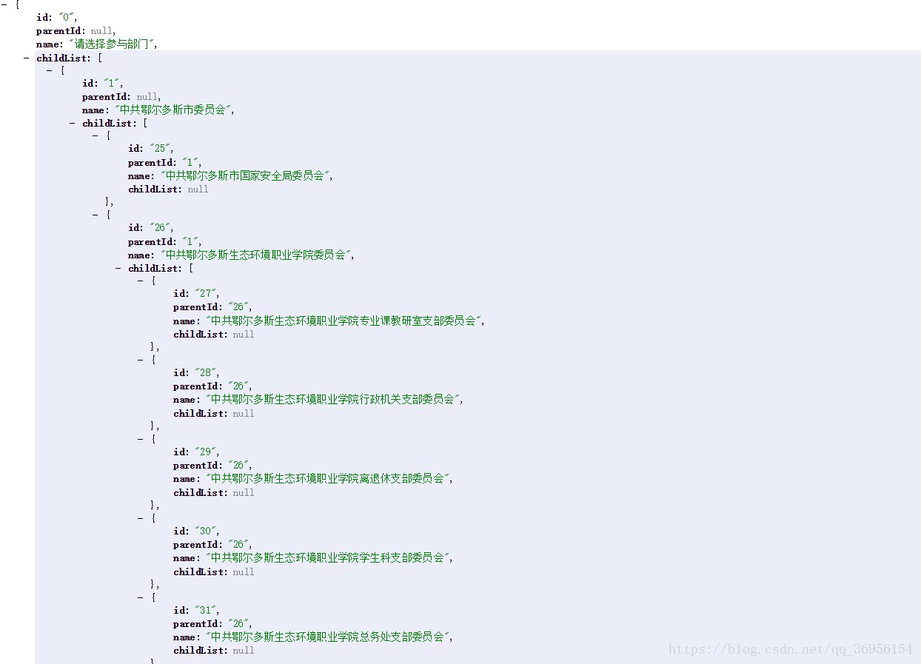The image size is (921, 664).
Task: Collapse the object containing id "30"
Action: [x=141, y=518]
